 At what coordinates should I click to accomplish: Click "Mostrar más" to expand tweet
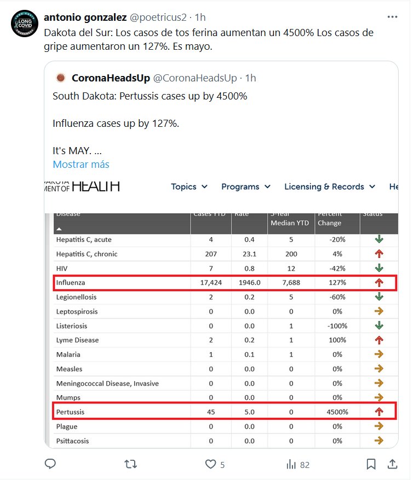pos(81,164)
